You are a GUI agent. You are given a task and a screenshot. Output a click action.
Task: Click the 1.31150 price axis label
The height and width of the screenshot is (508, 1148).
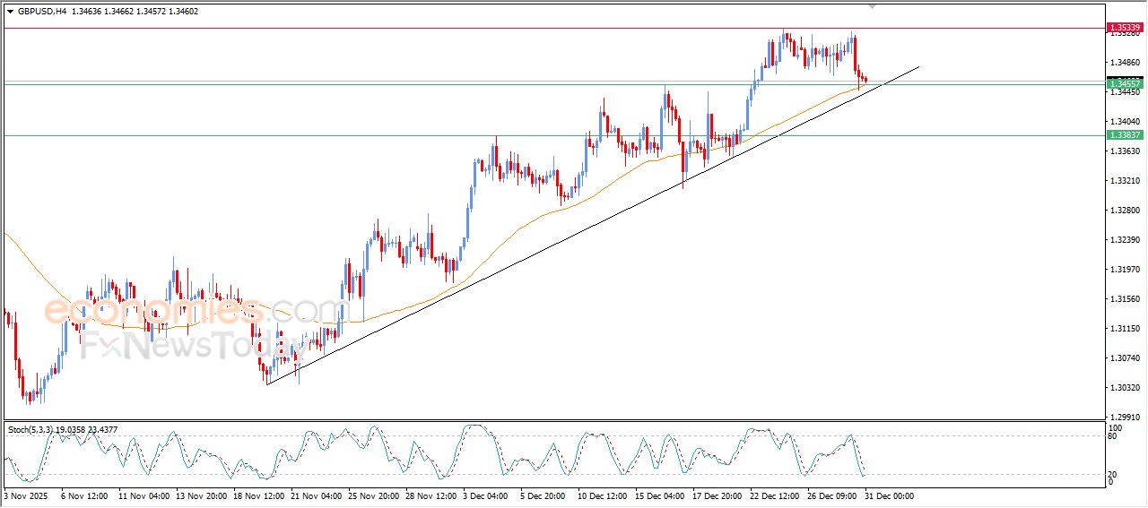click(x=1125, y=329)
